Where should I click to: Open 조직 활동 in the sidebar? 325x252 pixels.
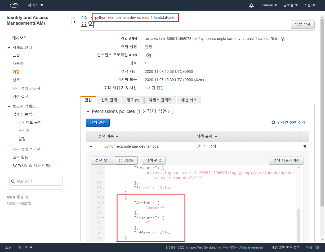click(20, 157)
